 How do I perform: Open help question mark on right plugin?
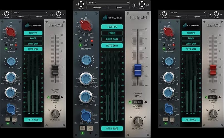(x=210, y=15)
